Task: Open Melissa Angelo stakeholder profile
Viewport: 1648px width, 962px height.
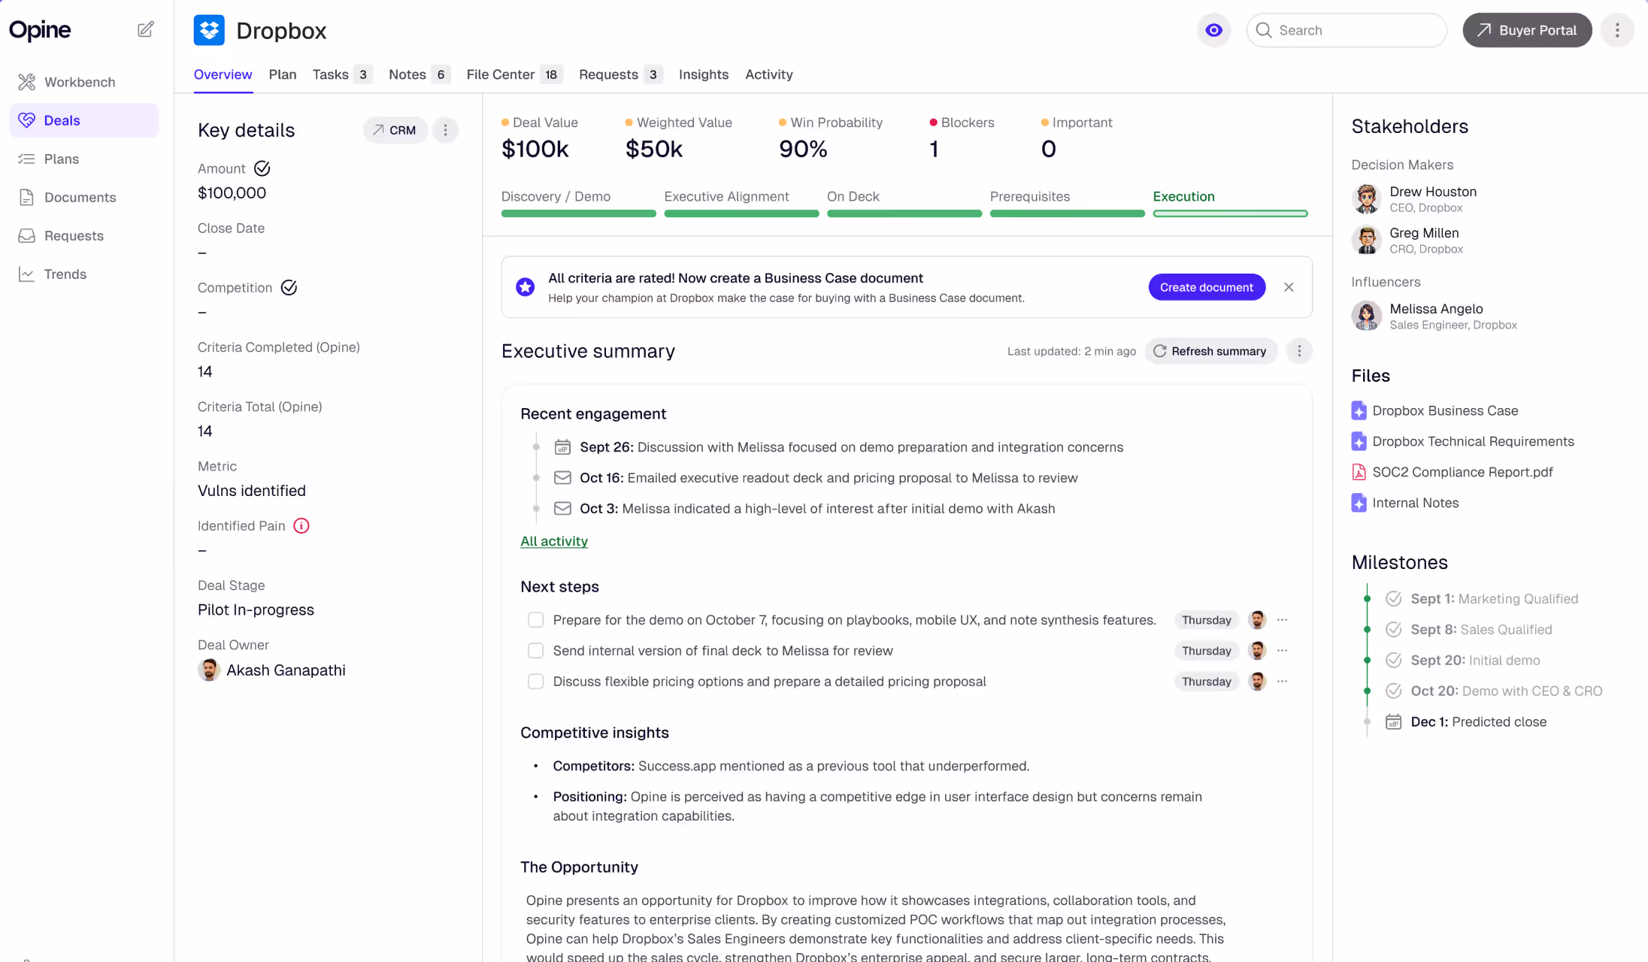Action: click(1434, 316)
